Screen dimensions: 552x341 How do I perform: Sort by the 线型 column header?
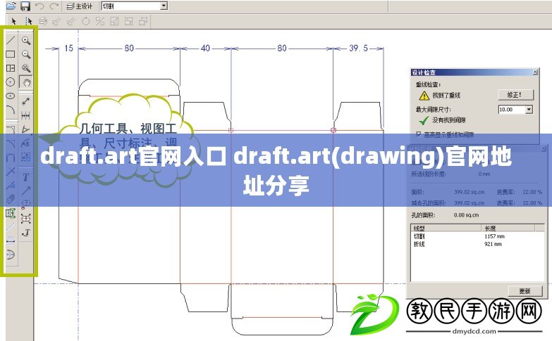pyautogui.click(x=446, y=229)
